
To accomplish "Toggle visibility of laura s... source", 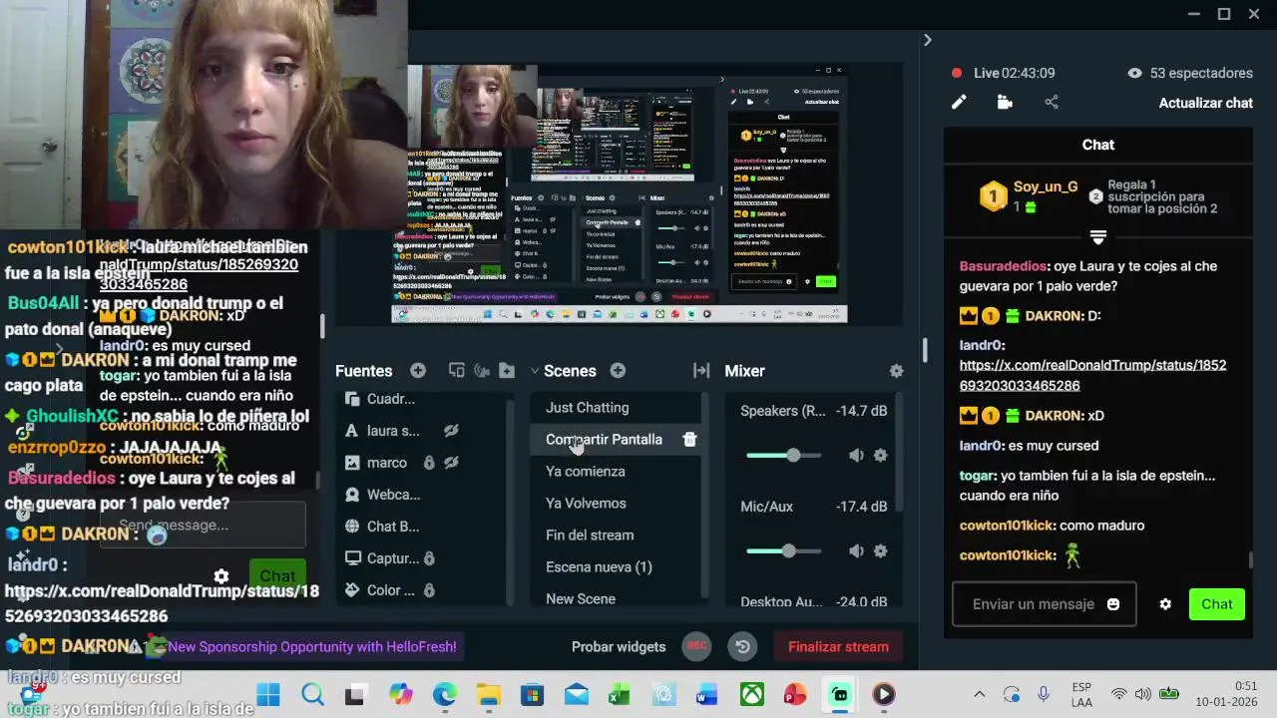I will [x=451, y=431].
